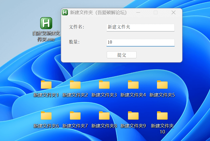The width and height of the screenshot is (210, 141).
Task: Select the 新建文件夹 10 folder icon
Action: click(x=162, y=115)
